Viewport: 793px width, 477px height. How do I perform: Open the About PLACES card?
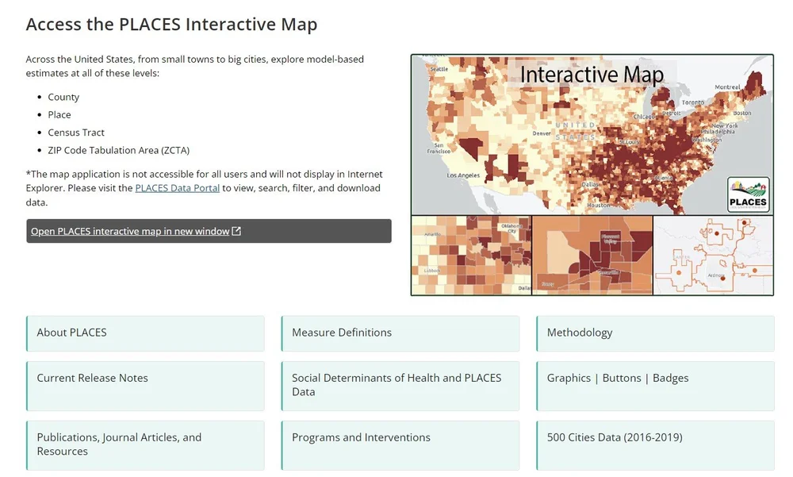point(145,333)
